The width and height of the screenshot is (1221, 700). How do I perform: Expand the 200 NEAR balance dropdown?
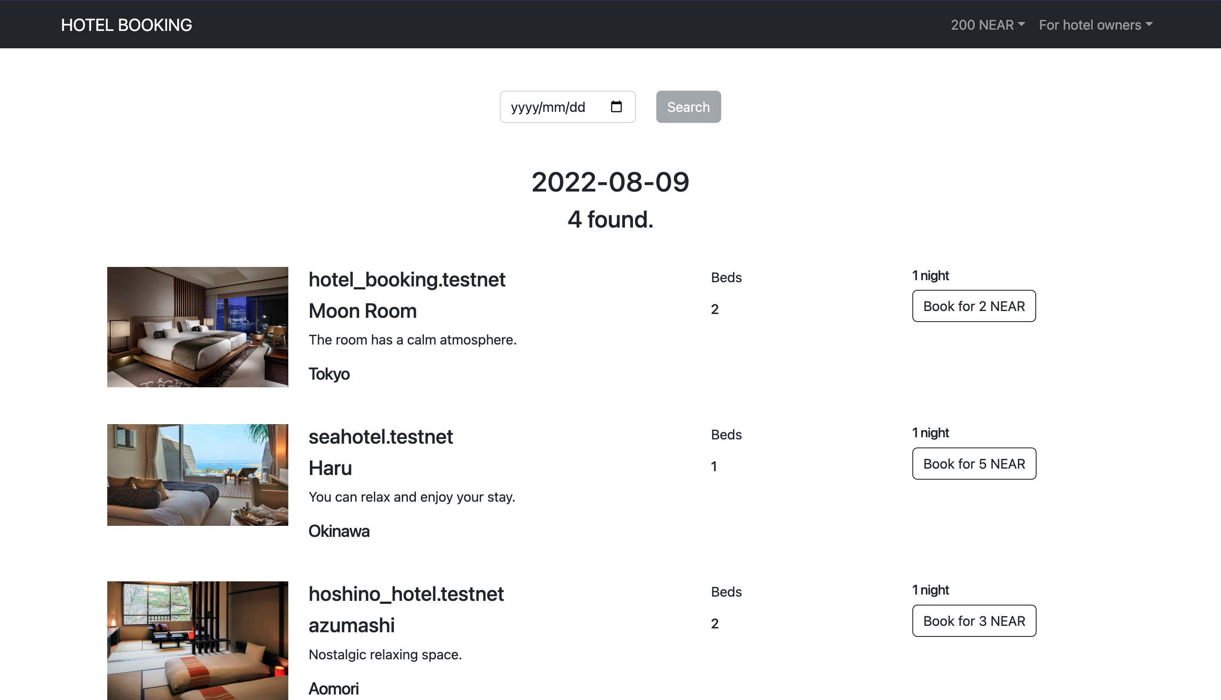coord(988,25)
